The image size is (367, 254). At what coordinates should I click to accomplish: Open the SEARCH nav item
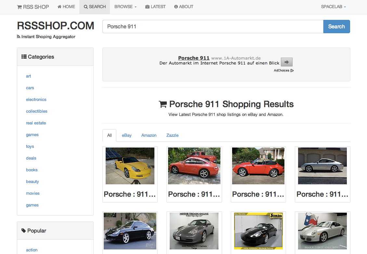point(95,7)
